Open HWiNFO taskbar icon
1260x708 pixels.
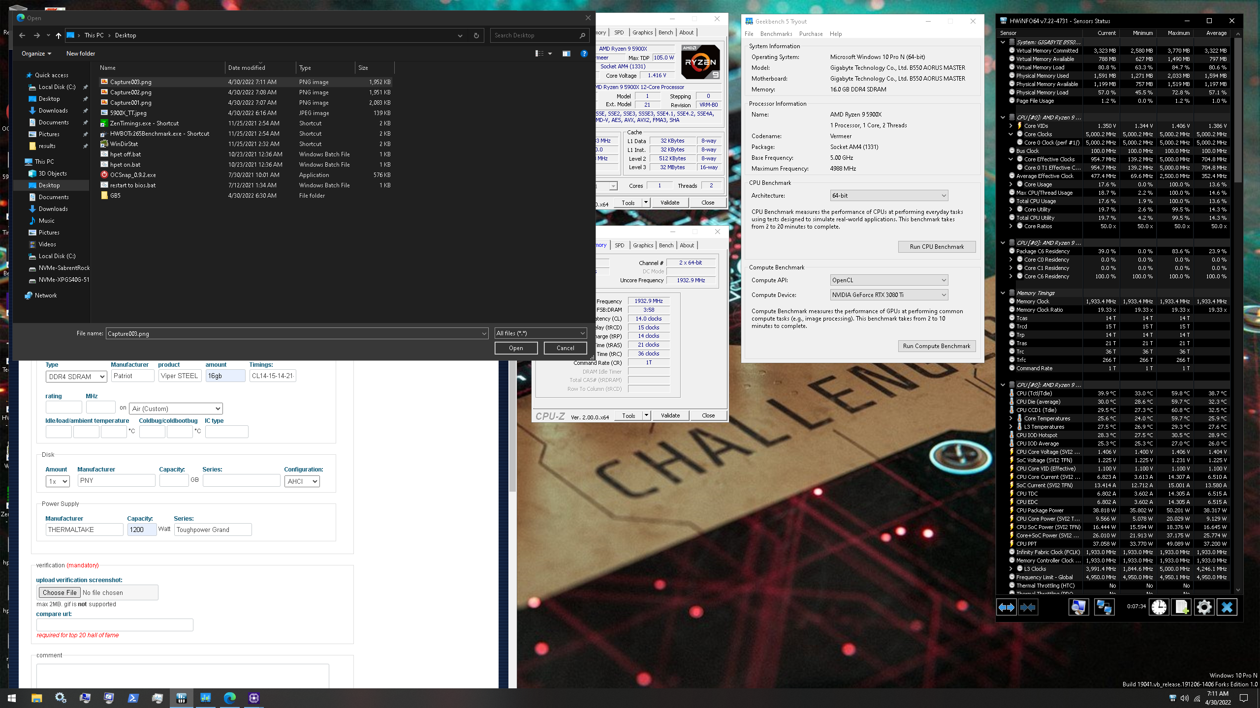tap(181, 698)
